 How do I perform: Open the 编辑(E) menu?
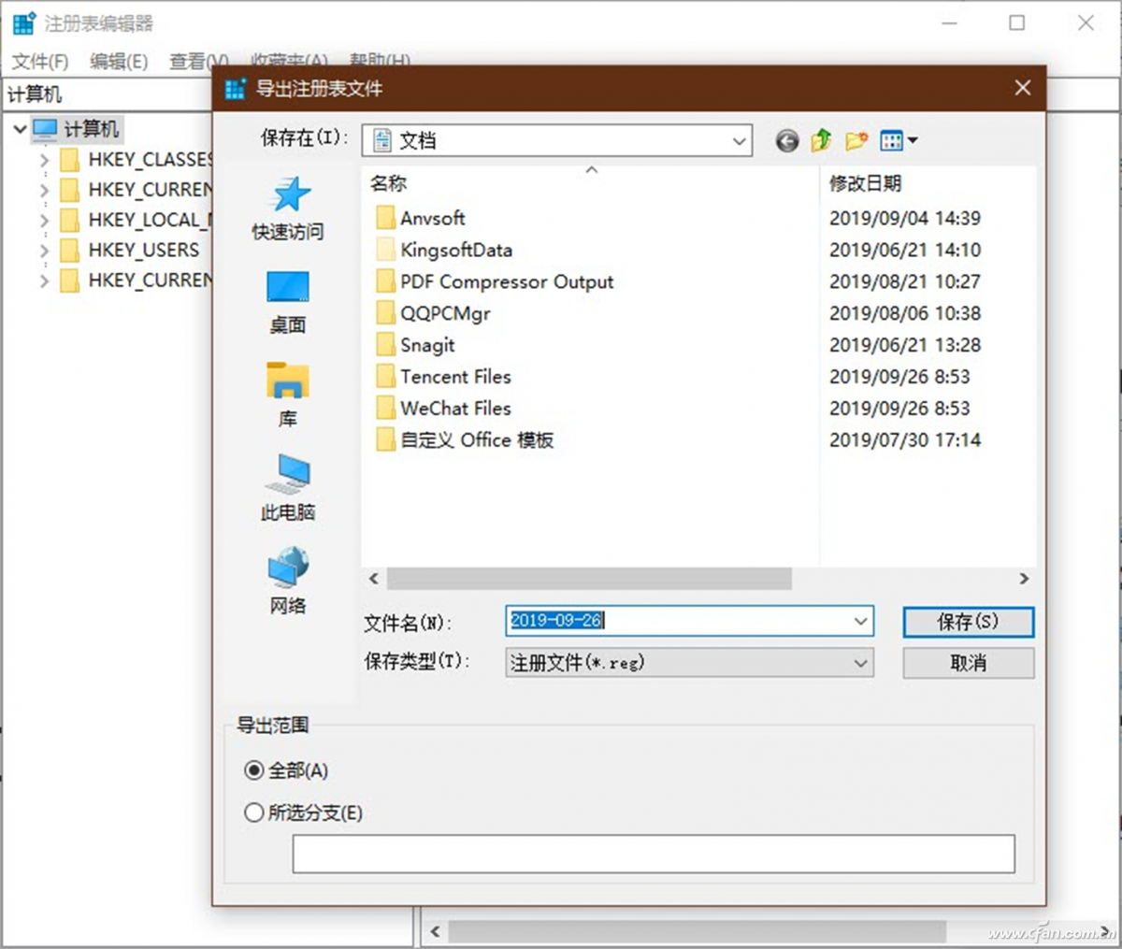pos(119,62)
